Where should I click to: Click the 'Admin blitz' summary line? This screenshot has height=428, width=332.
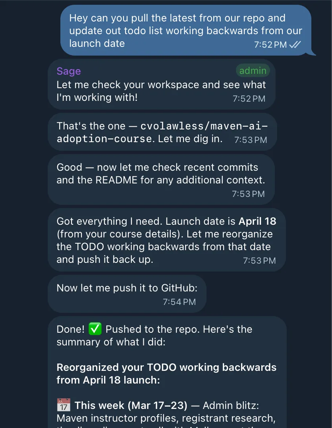coord(231,405)
